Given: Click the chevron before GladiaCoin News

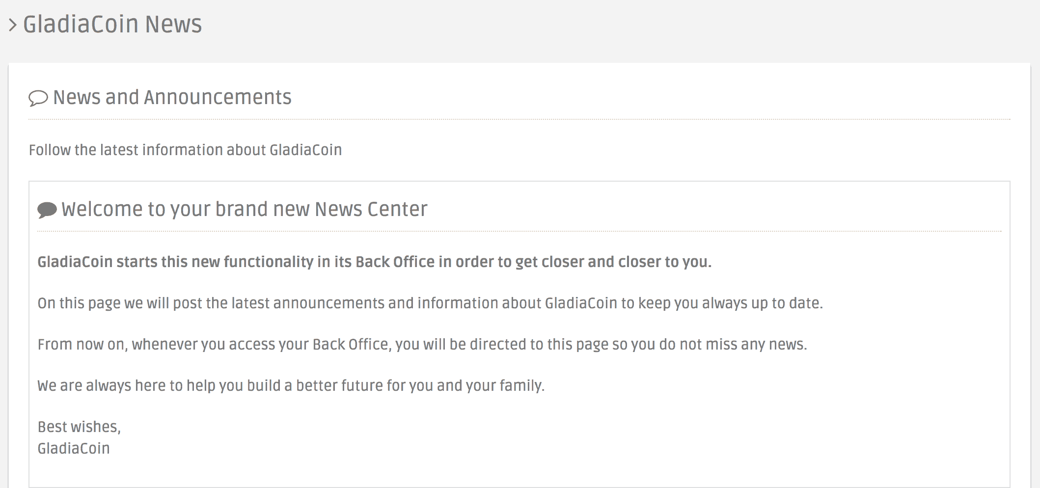Looking at the screenshot, I should (13, 25).
